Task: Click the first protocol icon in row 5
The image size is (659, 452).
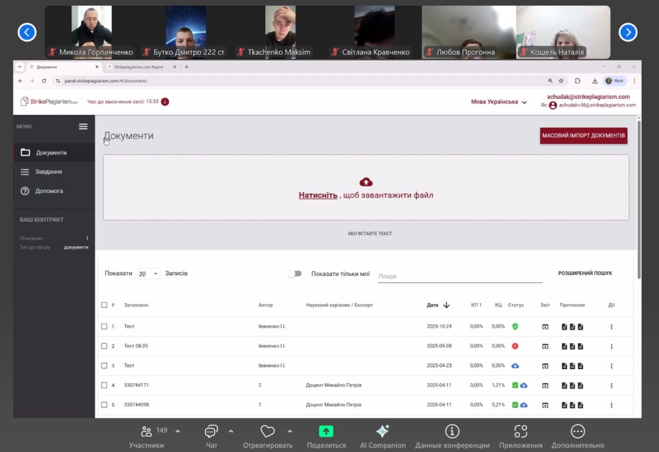Action: pyautogui.click(x=564, y=405)
